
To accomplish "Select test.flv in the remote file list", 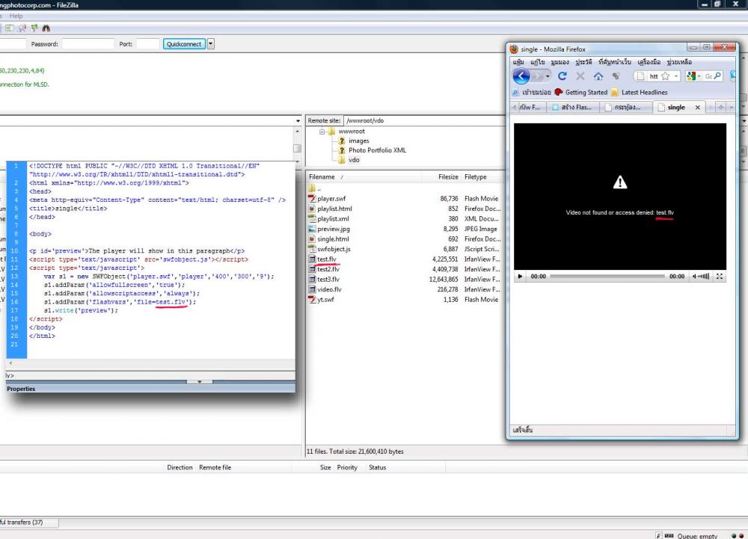I will point(328,259).
